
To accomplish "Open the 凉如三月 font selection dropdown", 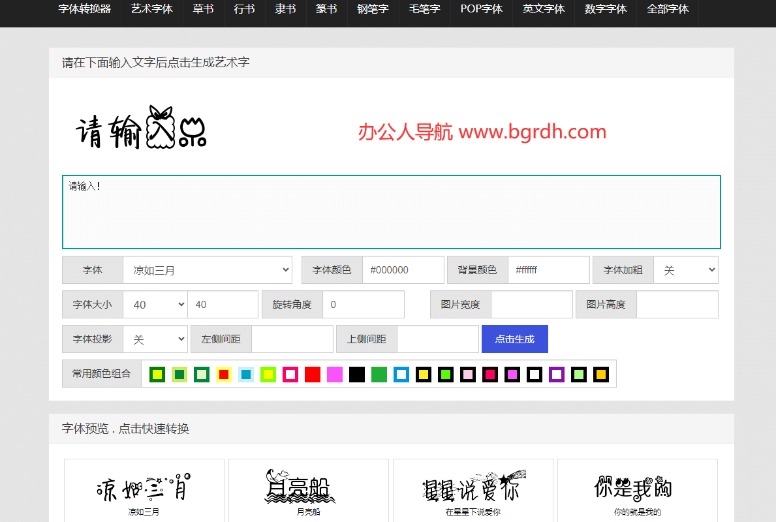I will tap(208, 269).
